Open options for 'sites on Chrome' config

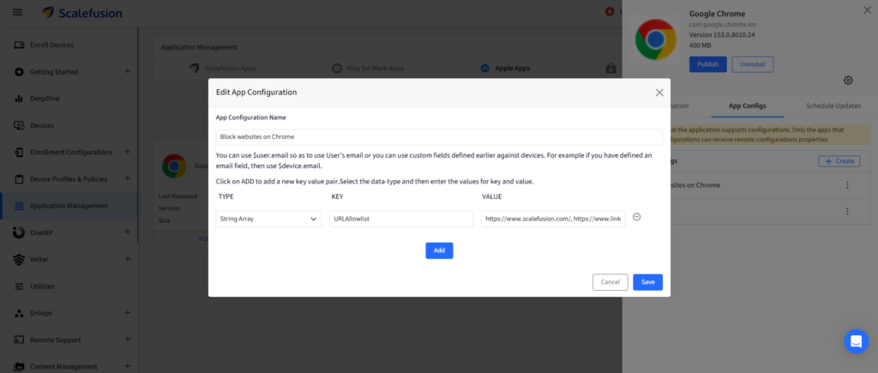tap(847, 185)
